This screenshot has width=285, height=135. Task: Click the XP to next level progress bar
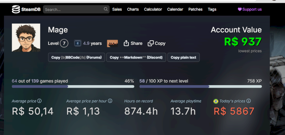(x=201, y=87)
